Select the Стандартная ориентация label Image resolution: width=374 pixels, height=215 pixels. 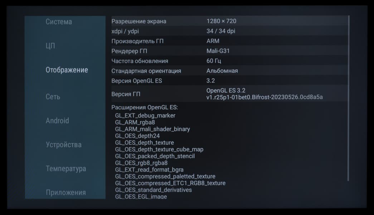pyautogui.click(x=146, y=71)
